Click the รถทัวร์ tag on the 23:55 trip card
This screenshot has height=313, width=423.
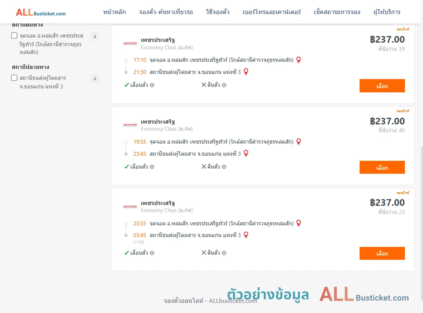coord(403,192)
